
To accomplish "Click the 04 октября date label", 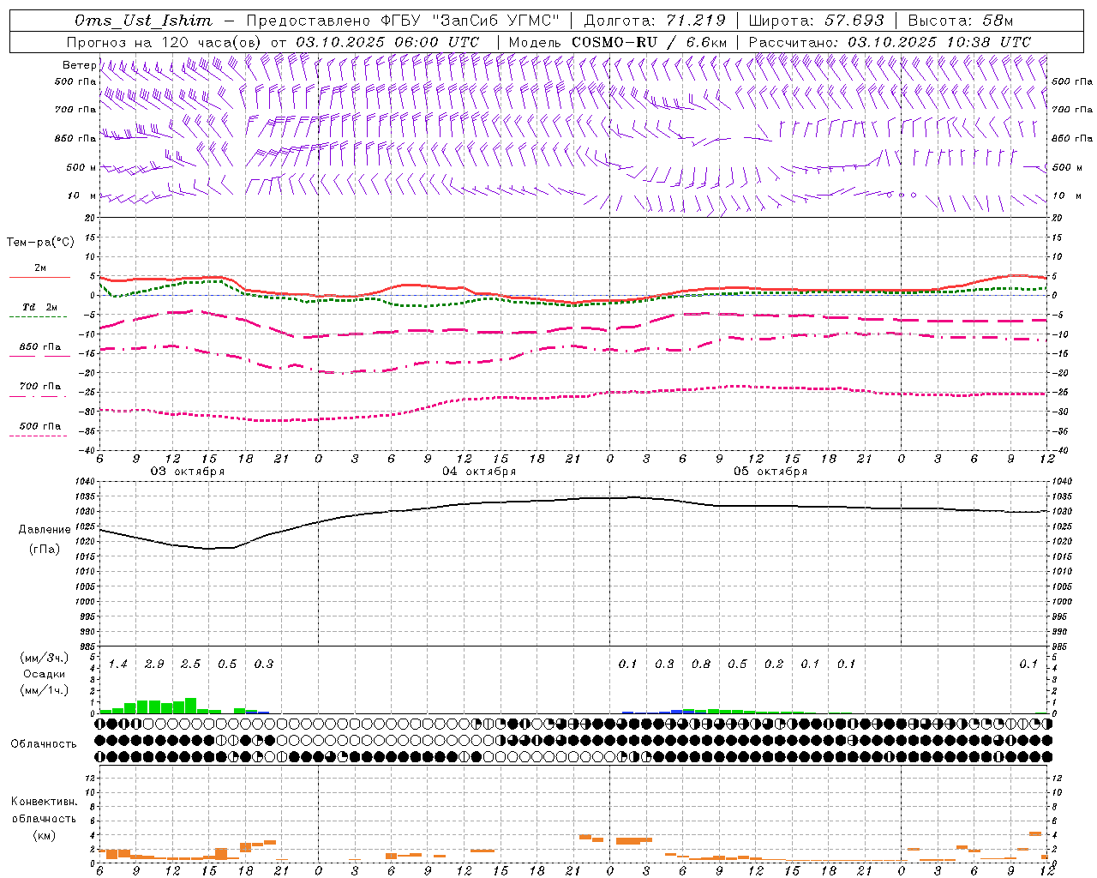I will 479,472.
